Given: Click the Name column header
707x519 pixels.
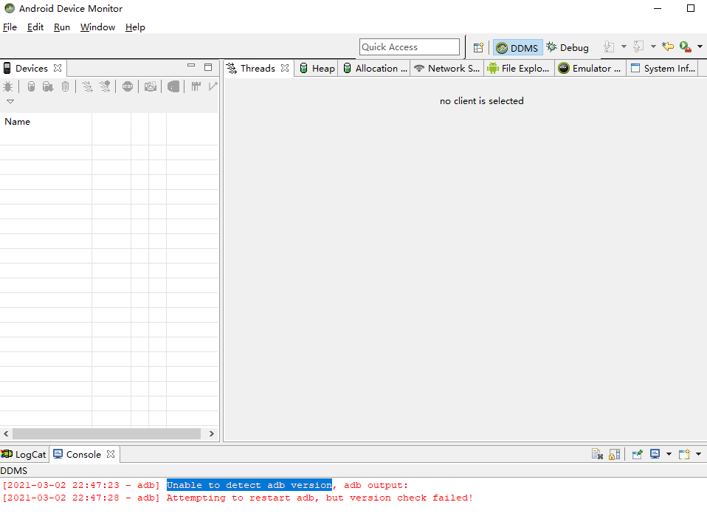Looking at the screenshot, I should (x=46, y=122).
